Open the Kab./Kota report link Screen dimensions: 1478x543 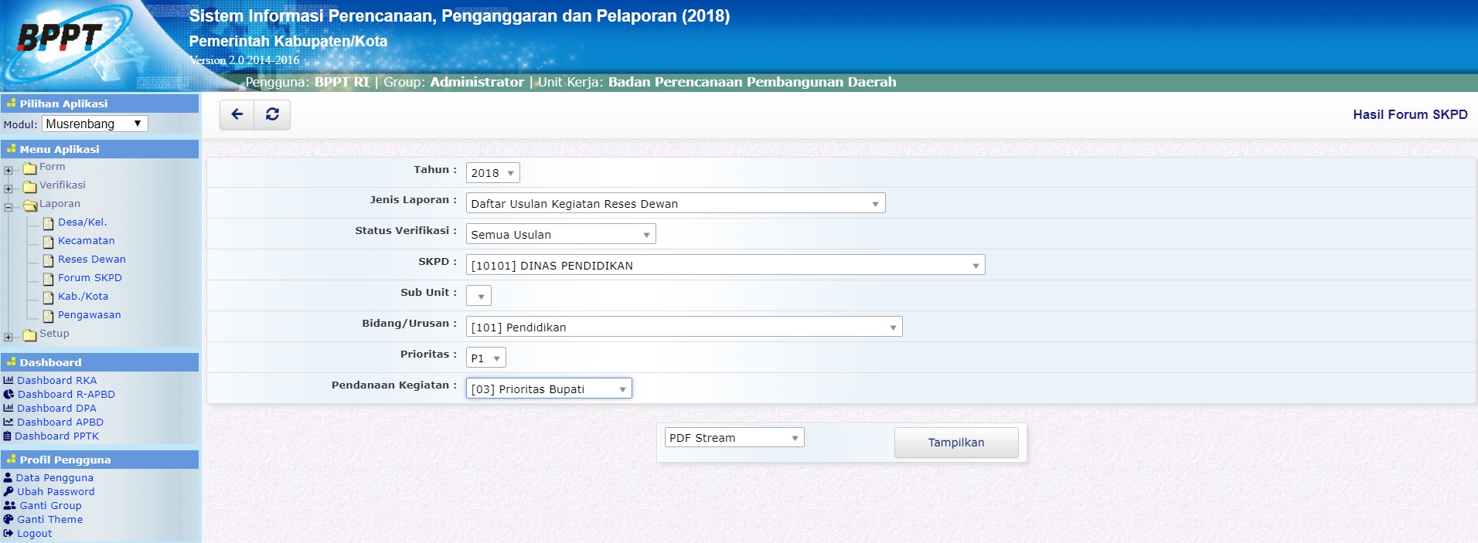coord(83,296)
